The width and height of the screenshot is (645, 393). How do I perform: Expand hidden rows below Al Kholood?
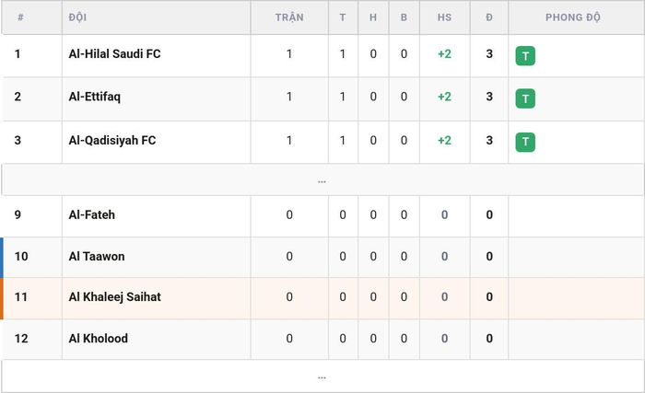(x=322, y=376)
